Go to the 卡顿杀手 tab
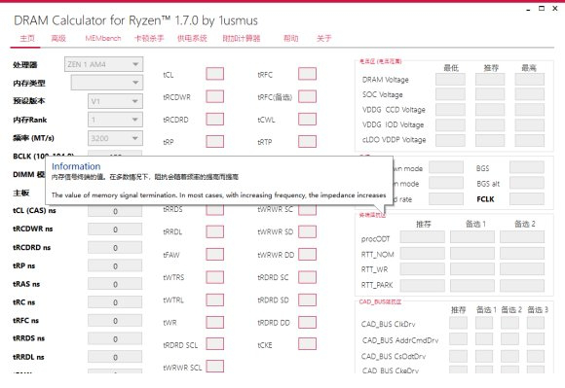This screenshot has width=565, height=388. pos(149,38)
